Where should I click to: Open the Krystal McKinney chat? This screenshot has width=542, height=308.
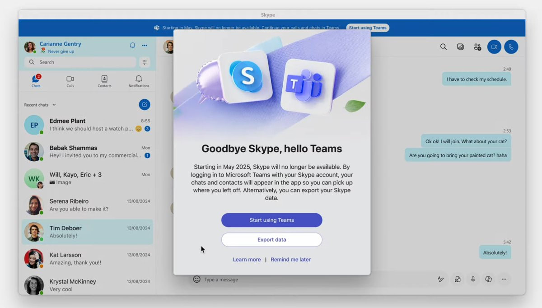tap(87, 285)
